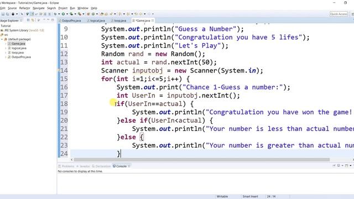Image resolution: width=354 pixels, height=199 pixels.
Task: Open the External Tools dropdown arrow
Action: tap(84, 14)
